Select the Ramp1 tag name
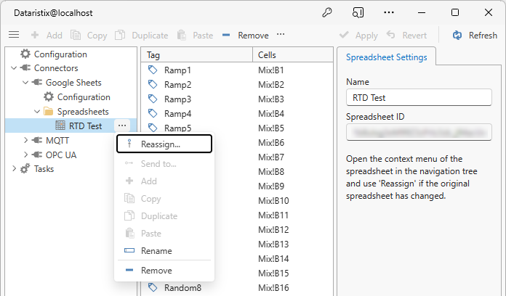The image size is (506, 296). pyautogui.click(x=177, y=70)
